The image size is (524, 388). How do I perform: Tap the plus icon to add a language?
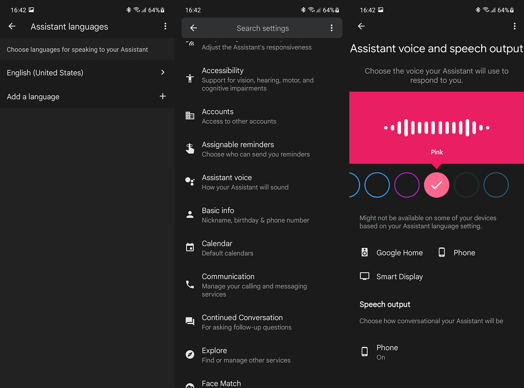(x=163, y=96)
